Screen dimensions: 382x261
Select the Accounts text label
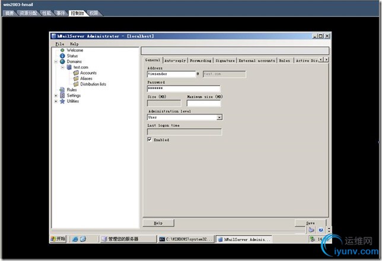(x=88, y=73)
